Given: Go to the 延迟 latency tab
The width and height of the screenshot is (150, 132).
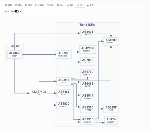Looking at the screenshot, I should pos(50,5).
